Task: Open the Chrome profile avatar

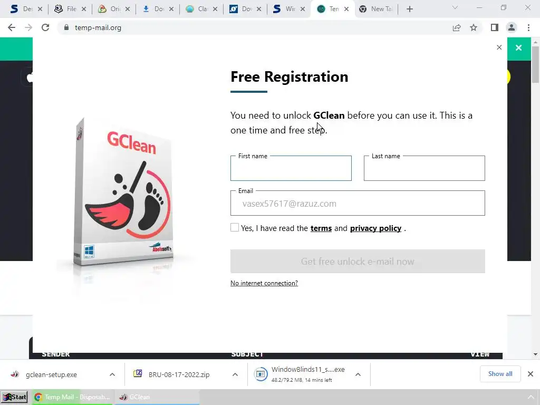Action: point(512,27)
